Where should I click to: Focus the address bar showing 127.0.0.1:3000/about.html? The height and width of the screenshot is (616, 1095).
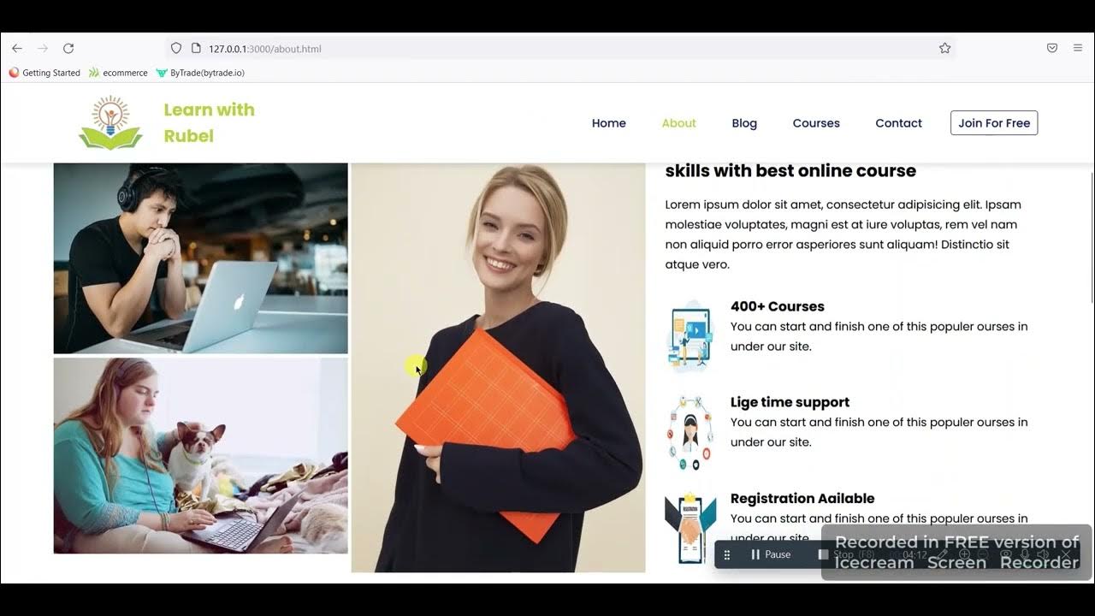560,48
